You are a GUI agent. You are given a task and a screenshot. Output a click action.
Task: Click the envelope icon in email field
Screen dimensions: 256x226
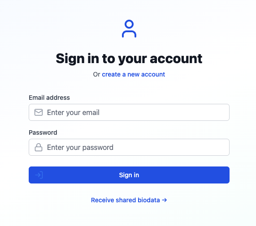click(39, 112)
